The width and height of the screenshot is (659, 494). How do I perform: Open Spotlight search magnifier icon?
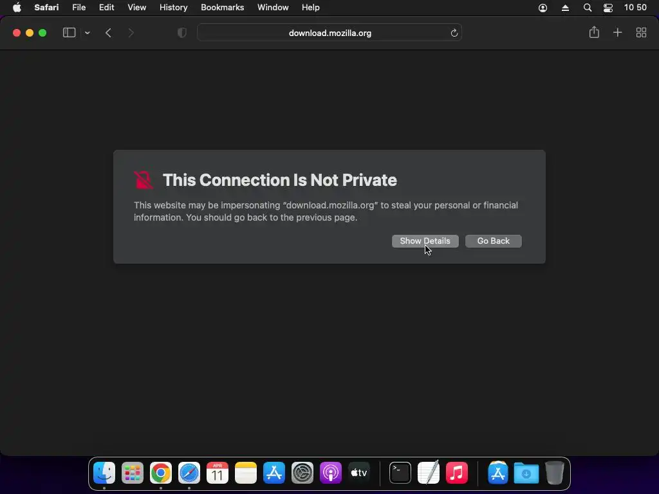588,8
